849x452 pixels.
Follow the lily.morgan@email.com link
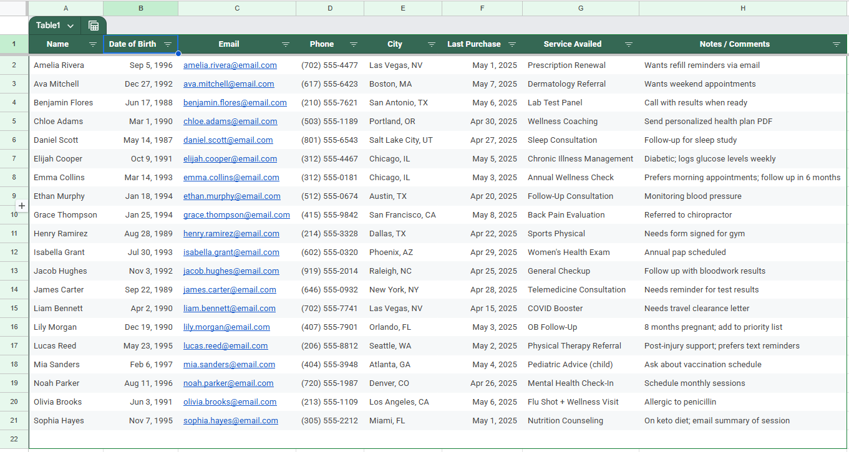[226, 327]
